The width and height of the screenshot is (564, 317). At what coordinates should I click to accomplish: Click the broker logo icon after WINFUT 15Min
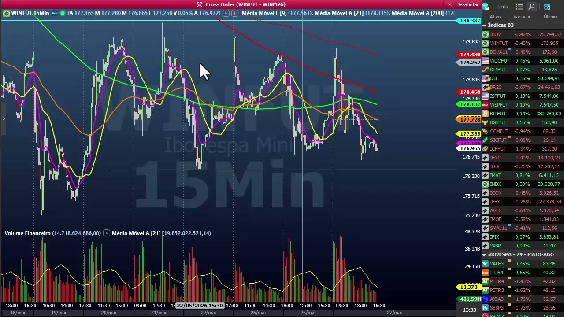[x=55, y=13]
